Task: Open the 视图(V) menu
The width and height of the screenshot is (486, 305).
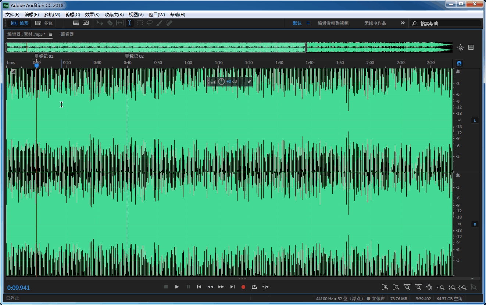Action: click(x=136, y=15)
